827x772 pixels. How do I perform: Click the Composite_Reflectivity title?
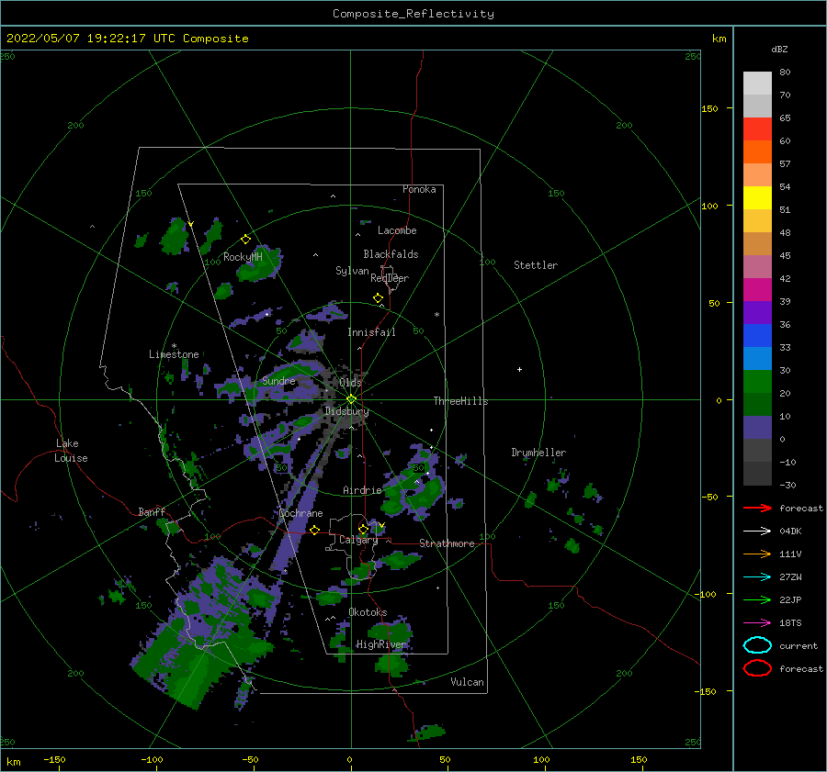[413, 14]
